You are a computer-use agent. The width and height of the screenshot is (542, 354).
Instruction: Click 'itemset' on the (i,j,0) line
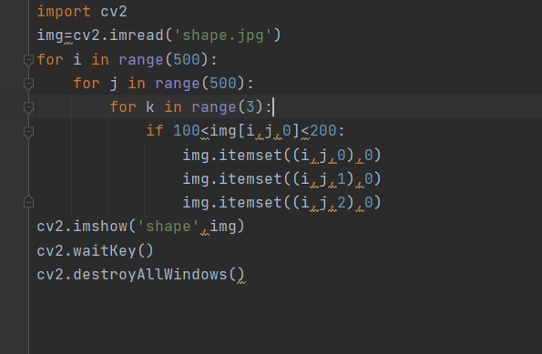tap(251, 155)
